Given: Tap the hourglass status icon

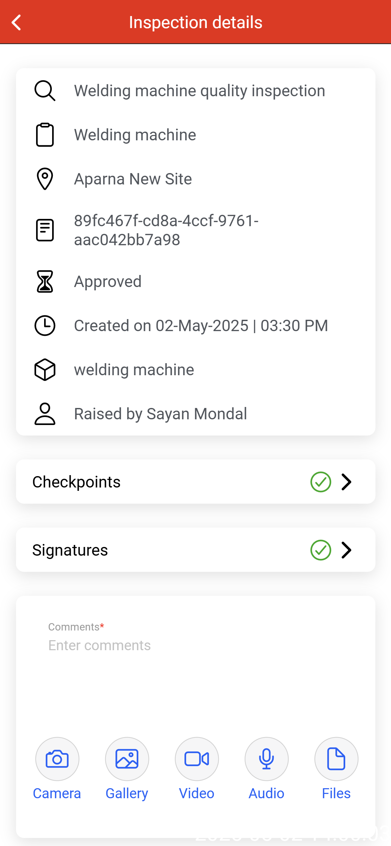Looking at the screenshot, I should pos(45,281).
